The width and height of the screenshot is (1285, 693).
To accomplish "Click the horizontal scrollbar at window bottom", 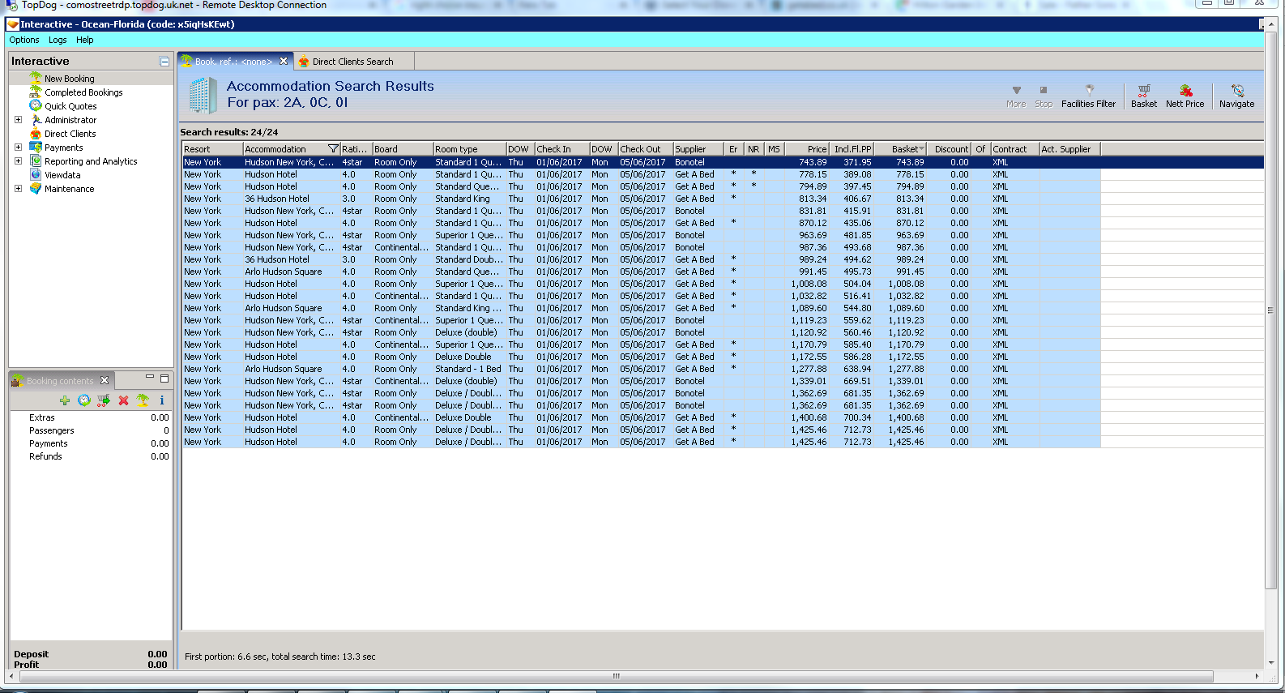I will [x=616, y=676].
